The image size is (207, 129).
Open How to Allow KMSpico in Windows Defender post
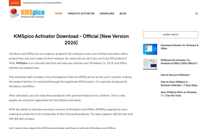pyautogui.click(x=179, y=84)
